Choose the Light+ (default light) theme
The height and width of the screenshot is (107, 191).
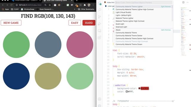coord(143,15)
